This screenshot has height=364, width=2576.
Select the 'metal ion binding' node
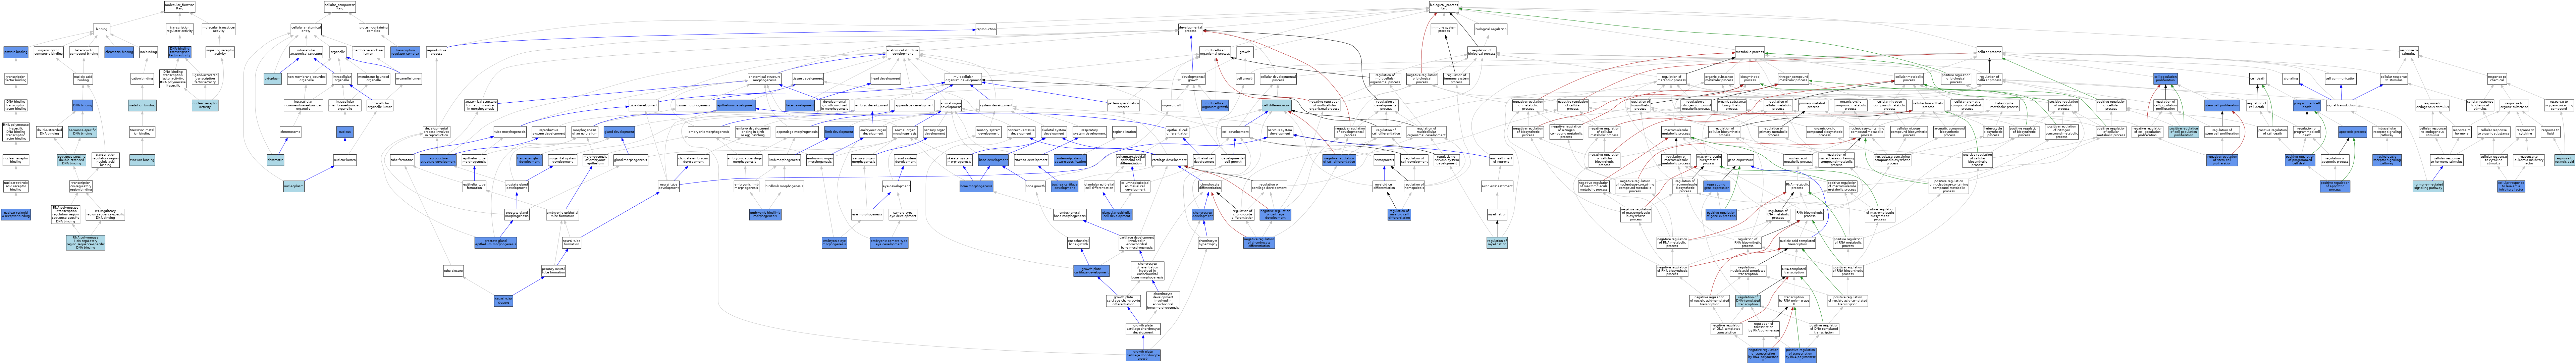click(142, 105)
